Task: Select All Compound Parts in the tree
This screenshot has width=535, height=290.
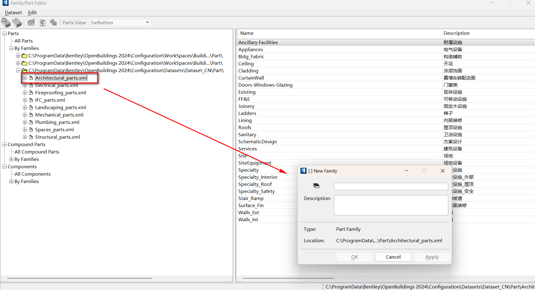Action: [x=37, y=152]
